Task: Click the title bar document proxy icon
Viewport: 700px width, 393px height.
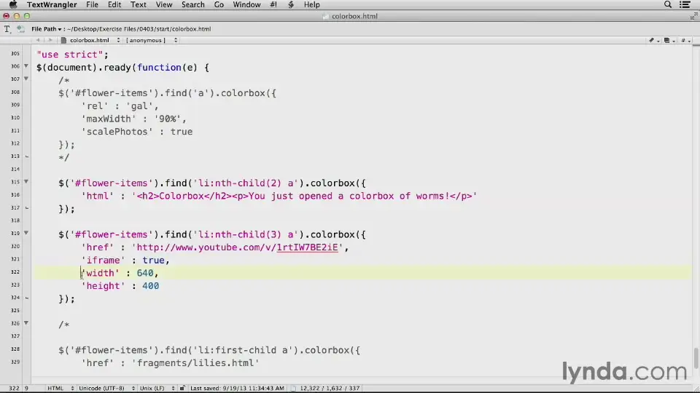Action: pos(325,16)
